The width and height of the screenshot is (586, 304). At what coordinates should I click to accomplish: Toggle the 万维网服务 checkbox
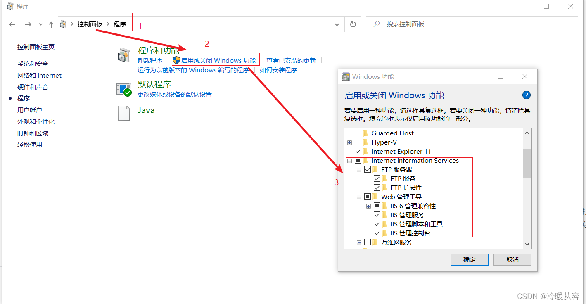click(x=368, y=242)
